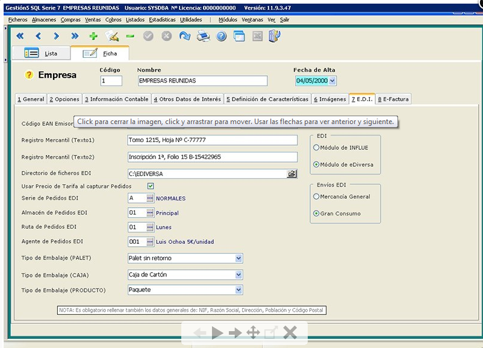
Task: Select Mercancía General radio option
Action: (316, 196)
